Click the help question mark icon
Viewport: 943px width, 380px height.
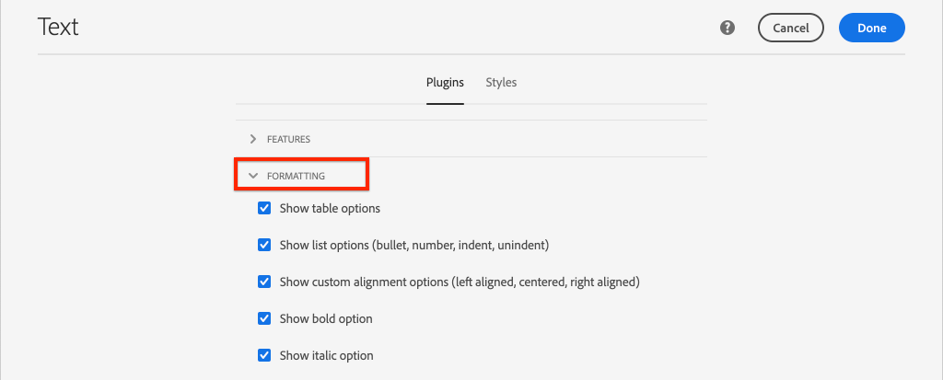[x=728, y=28]
